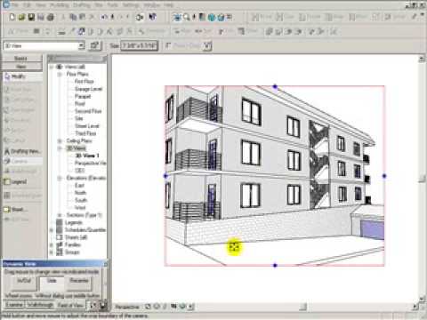This screenshot has width=427, height=320.
Task: Click the Help pointer question-mark icon
Action: (x=153, y=18)
